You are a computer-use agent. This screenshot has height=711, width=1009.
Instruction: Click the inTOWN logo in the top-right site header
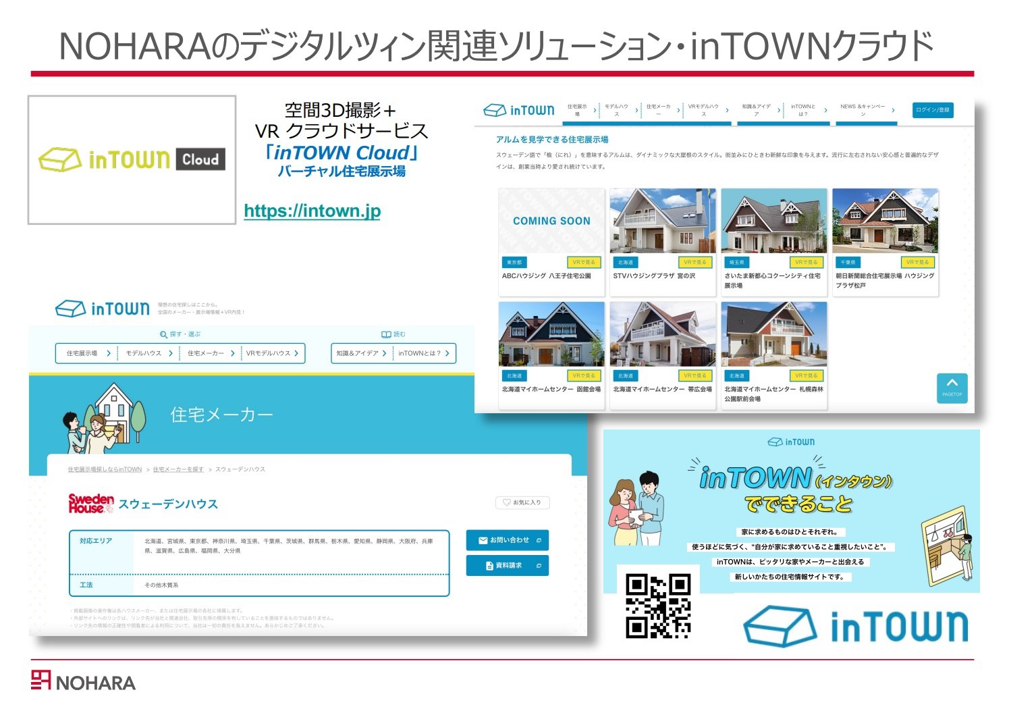(519, 110)
